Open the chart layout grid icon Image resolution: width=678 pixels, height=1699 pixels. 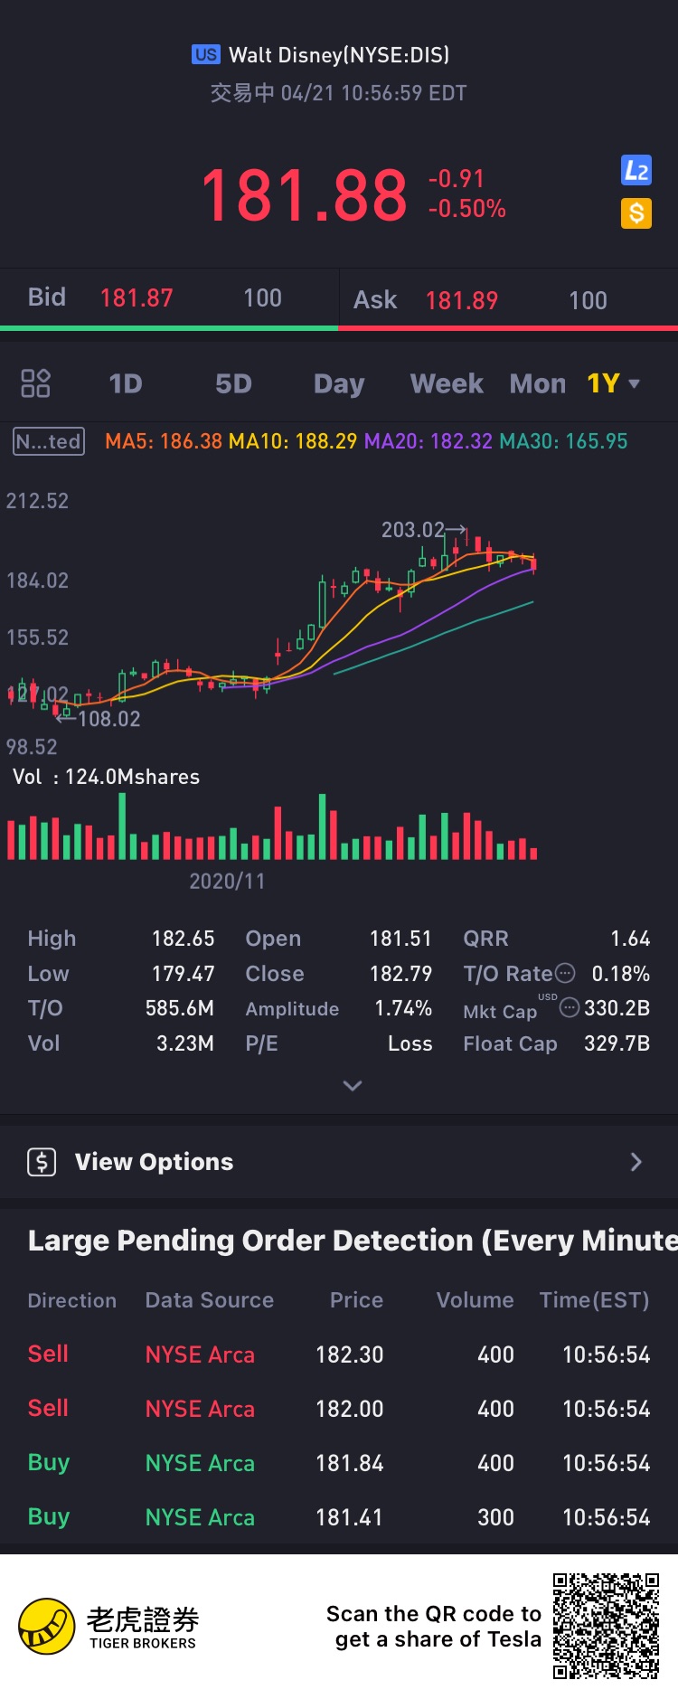(x=35, y=383)
